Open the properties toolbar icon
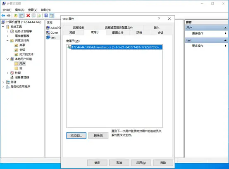Image resolution: width=229 pixels, height=169 pixels. [33, 15]
